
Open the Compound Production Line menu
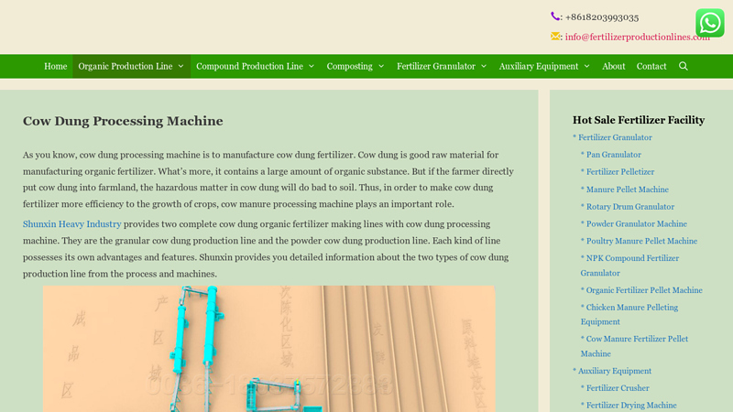click(x=249, y=66)
